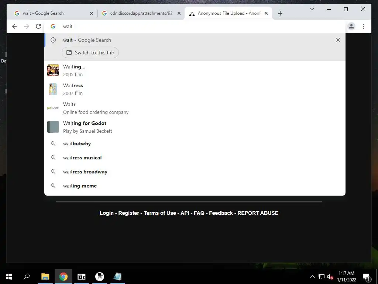The height and width of the screenshot is (284, 378).
Task: Click the Waiting... film poster thumbnail
Action: coord(53,70)
